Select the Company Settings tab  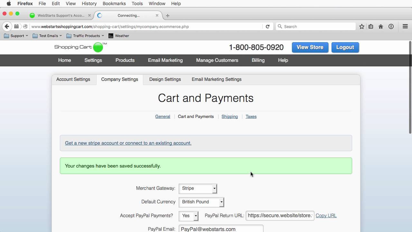tap(119, 79)
